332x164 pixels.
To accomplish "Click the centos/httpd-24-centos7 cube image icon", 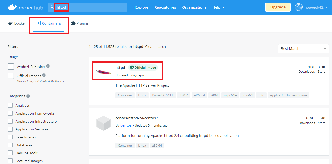I will tap(103, 123).
